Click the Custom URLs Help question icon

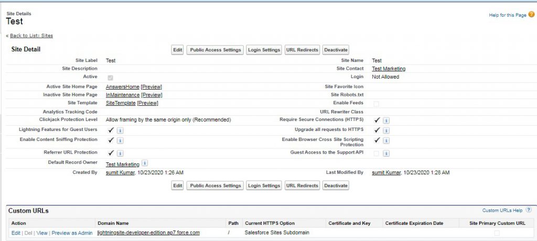528,210
